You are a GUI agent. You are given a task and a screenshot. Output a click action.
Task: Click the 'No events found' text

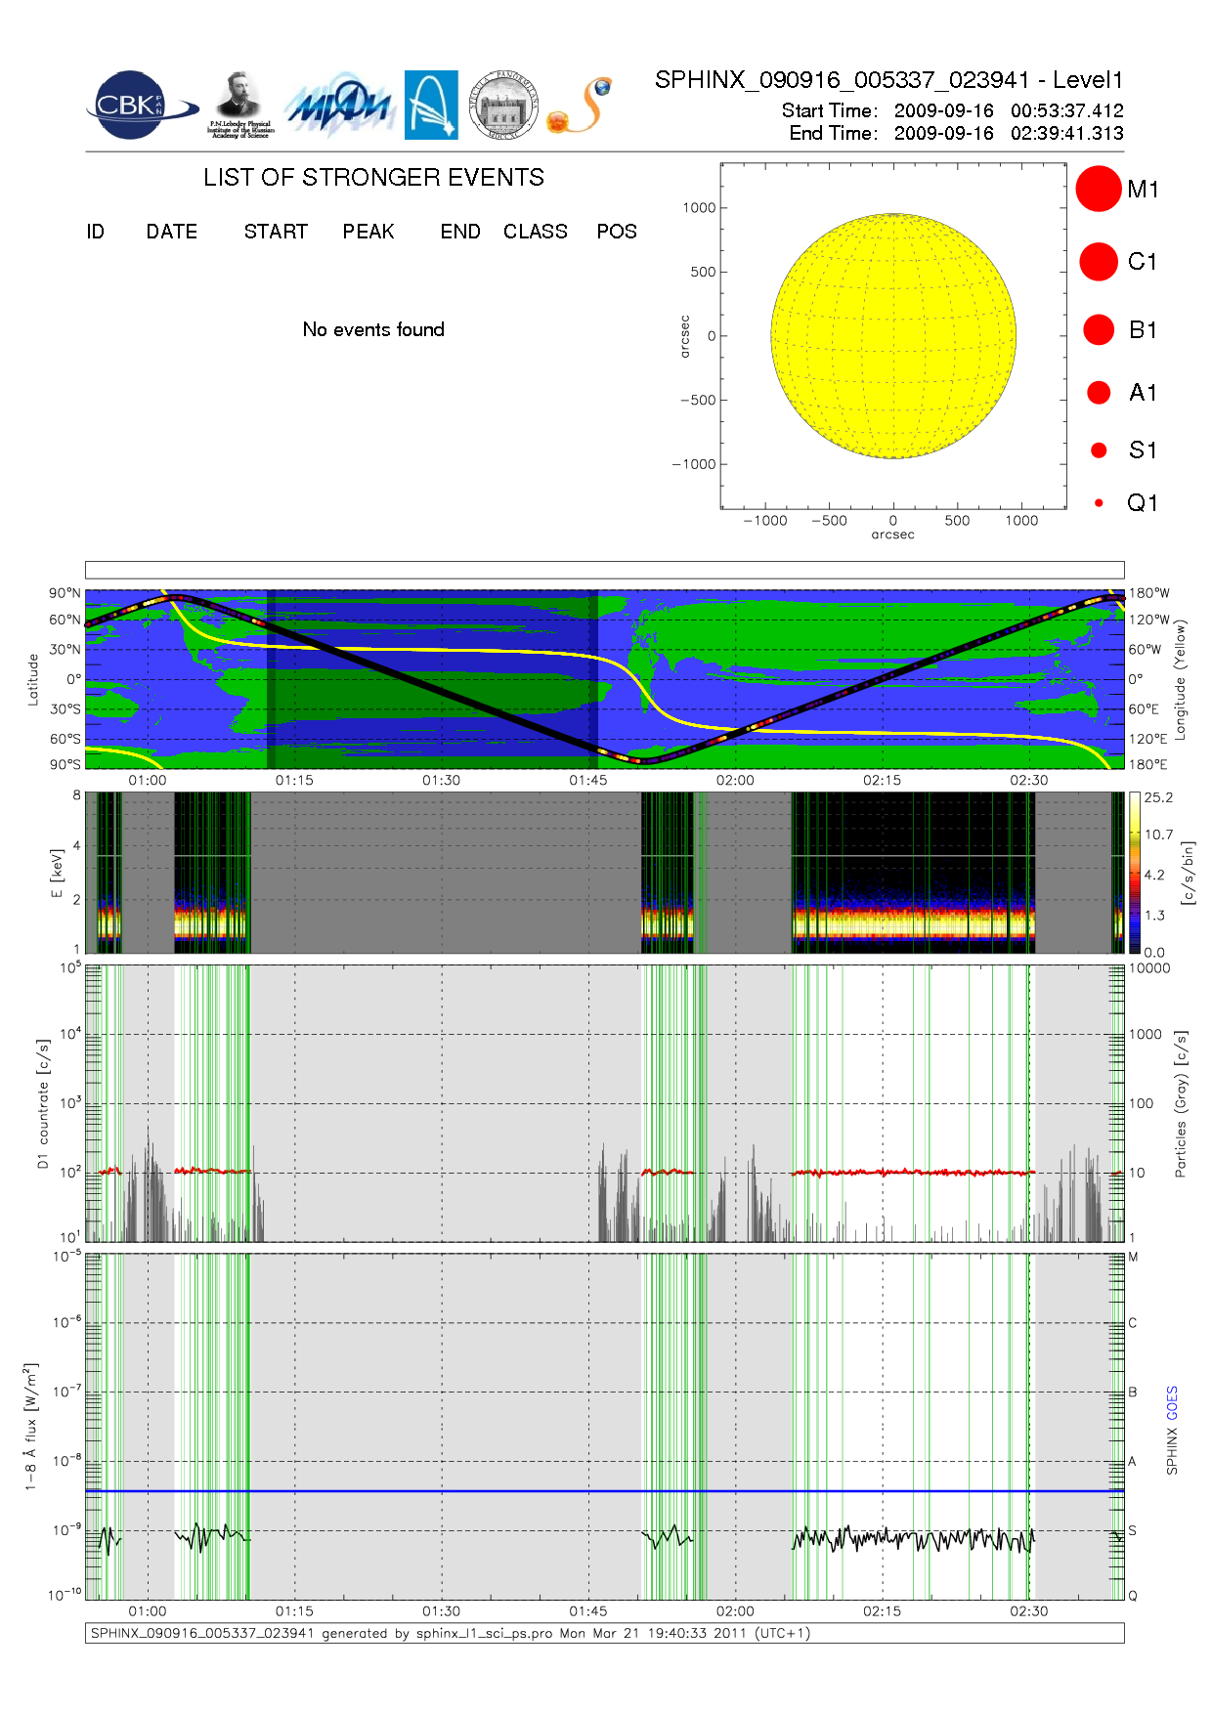click(373, 330)
